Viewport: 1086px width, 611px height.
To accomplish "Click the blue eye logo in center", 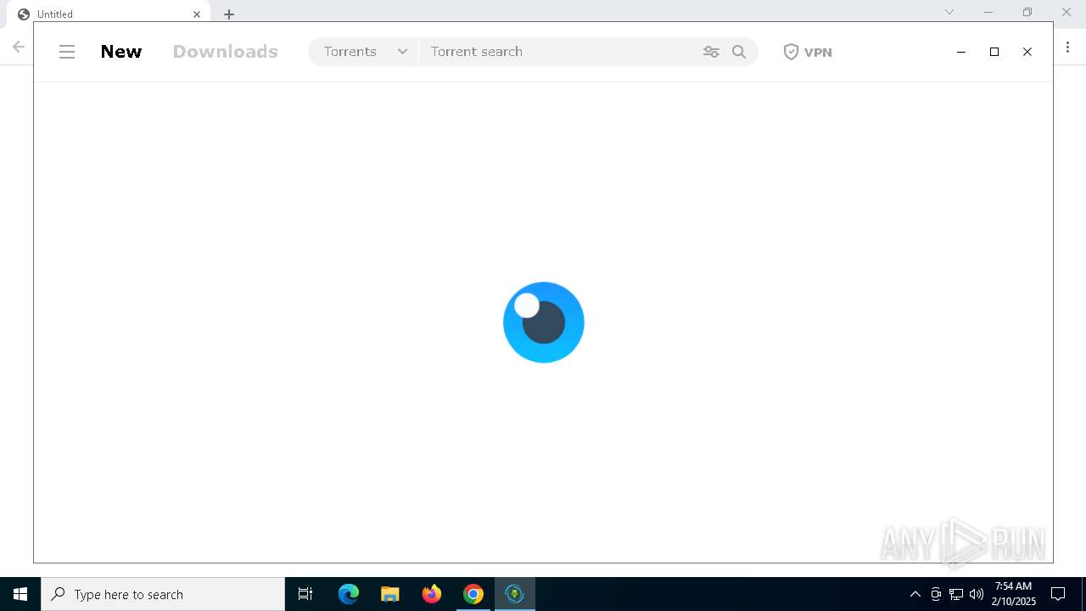I will (x=544, y=322).
